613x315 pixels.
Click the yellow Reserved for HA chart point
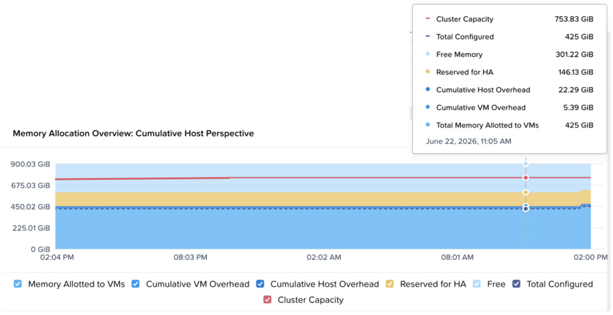[526, 192]
